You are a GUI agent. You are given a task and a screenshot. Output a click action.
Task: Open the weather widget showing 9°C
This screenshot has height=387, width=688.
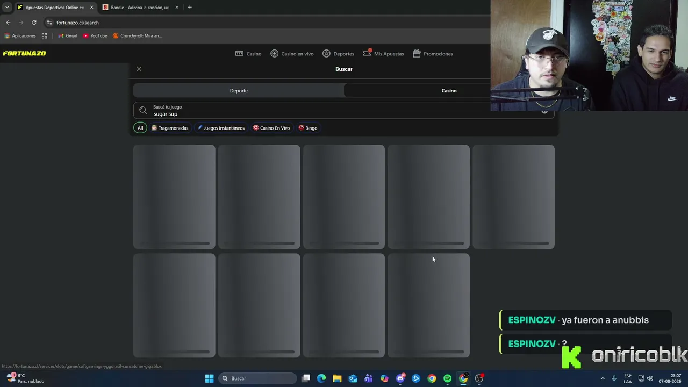click(x=25, y=378)
